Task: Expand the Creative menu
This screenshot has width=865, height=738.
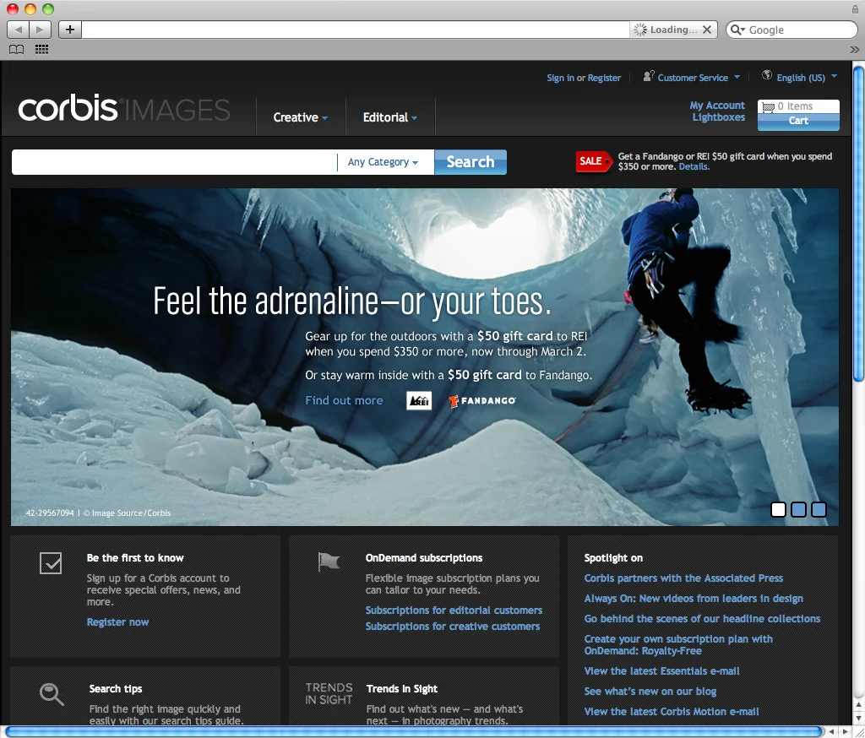Action: 301,117
